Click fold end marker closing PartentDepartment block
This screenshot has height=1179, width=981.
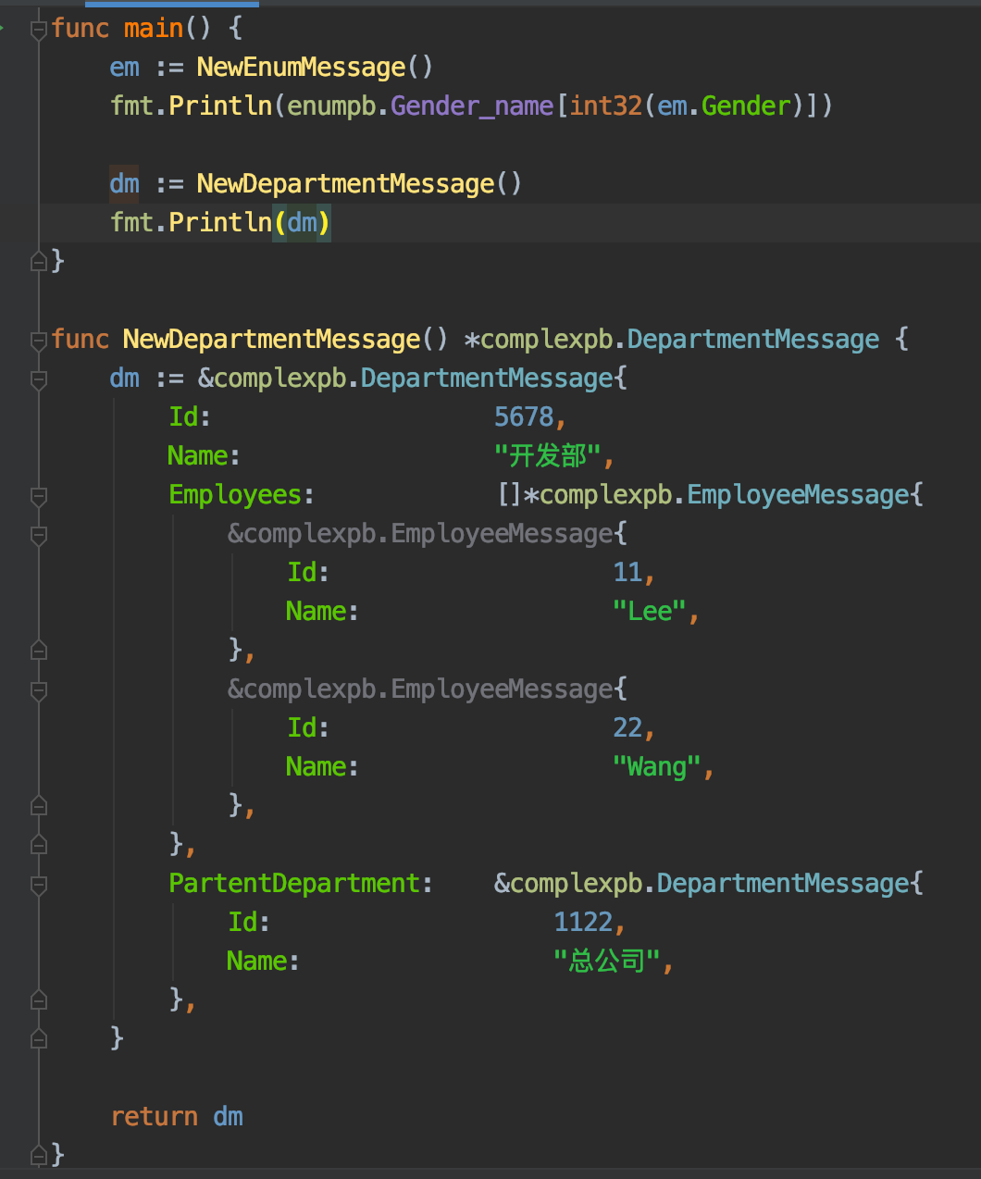(x=39, y=1000)
